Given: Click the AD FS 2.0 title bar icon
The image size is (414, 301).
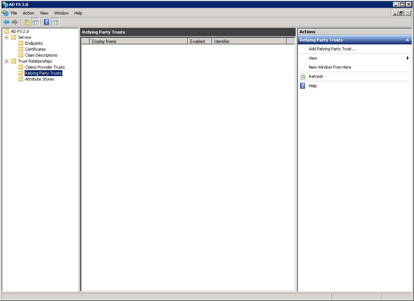Looking at the screenshot, I should coord(5,4).
